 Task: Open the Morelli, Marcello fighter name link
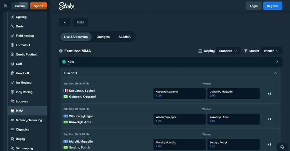click(81, 142)
